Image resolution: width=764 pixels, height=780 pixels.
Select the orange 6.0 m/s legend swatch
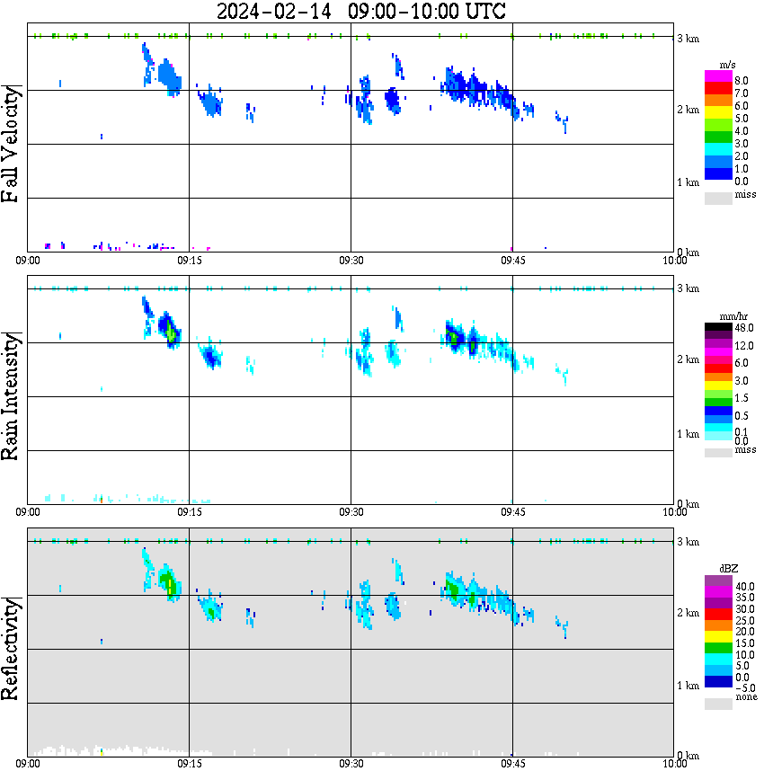click(x=718, y=101)
